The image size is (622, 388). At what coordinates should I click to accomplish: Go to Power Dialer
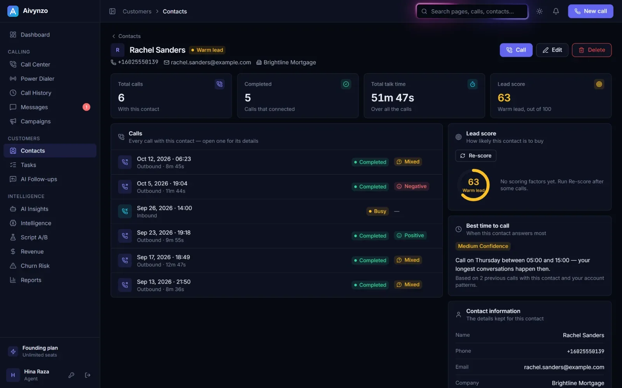click(x=50, y=79)
